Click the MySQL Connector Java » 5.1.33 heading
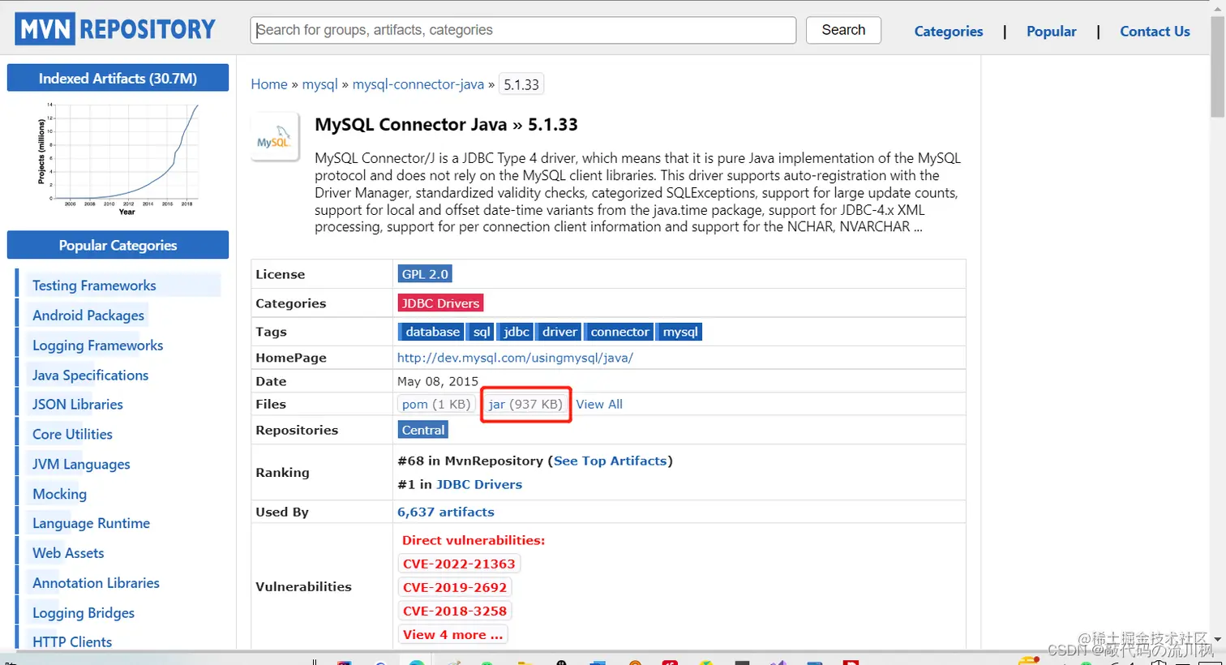 [x=446, y=124]
